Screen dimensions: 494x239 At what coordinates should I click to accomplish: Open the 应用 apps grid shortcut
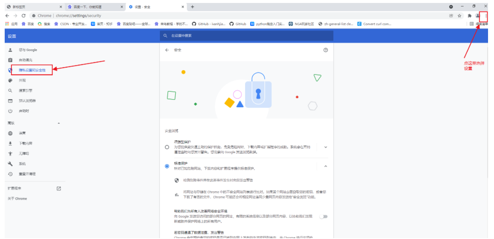click(x=12, y=23)
